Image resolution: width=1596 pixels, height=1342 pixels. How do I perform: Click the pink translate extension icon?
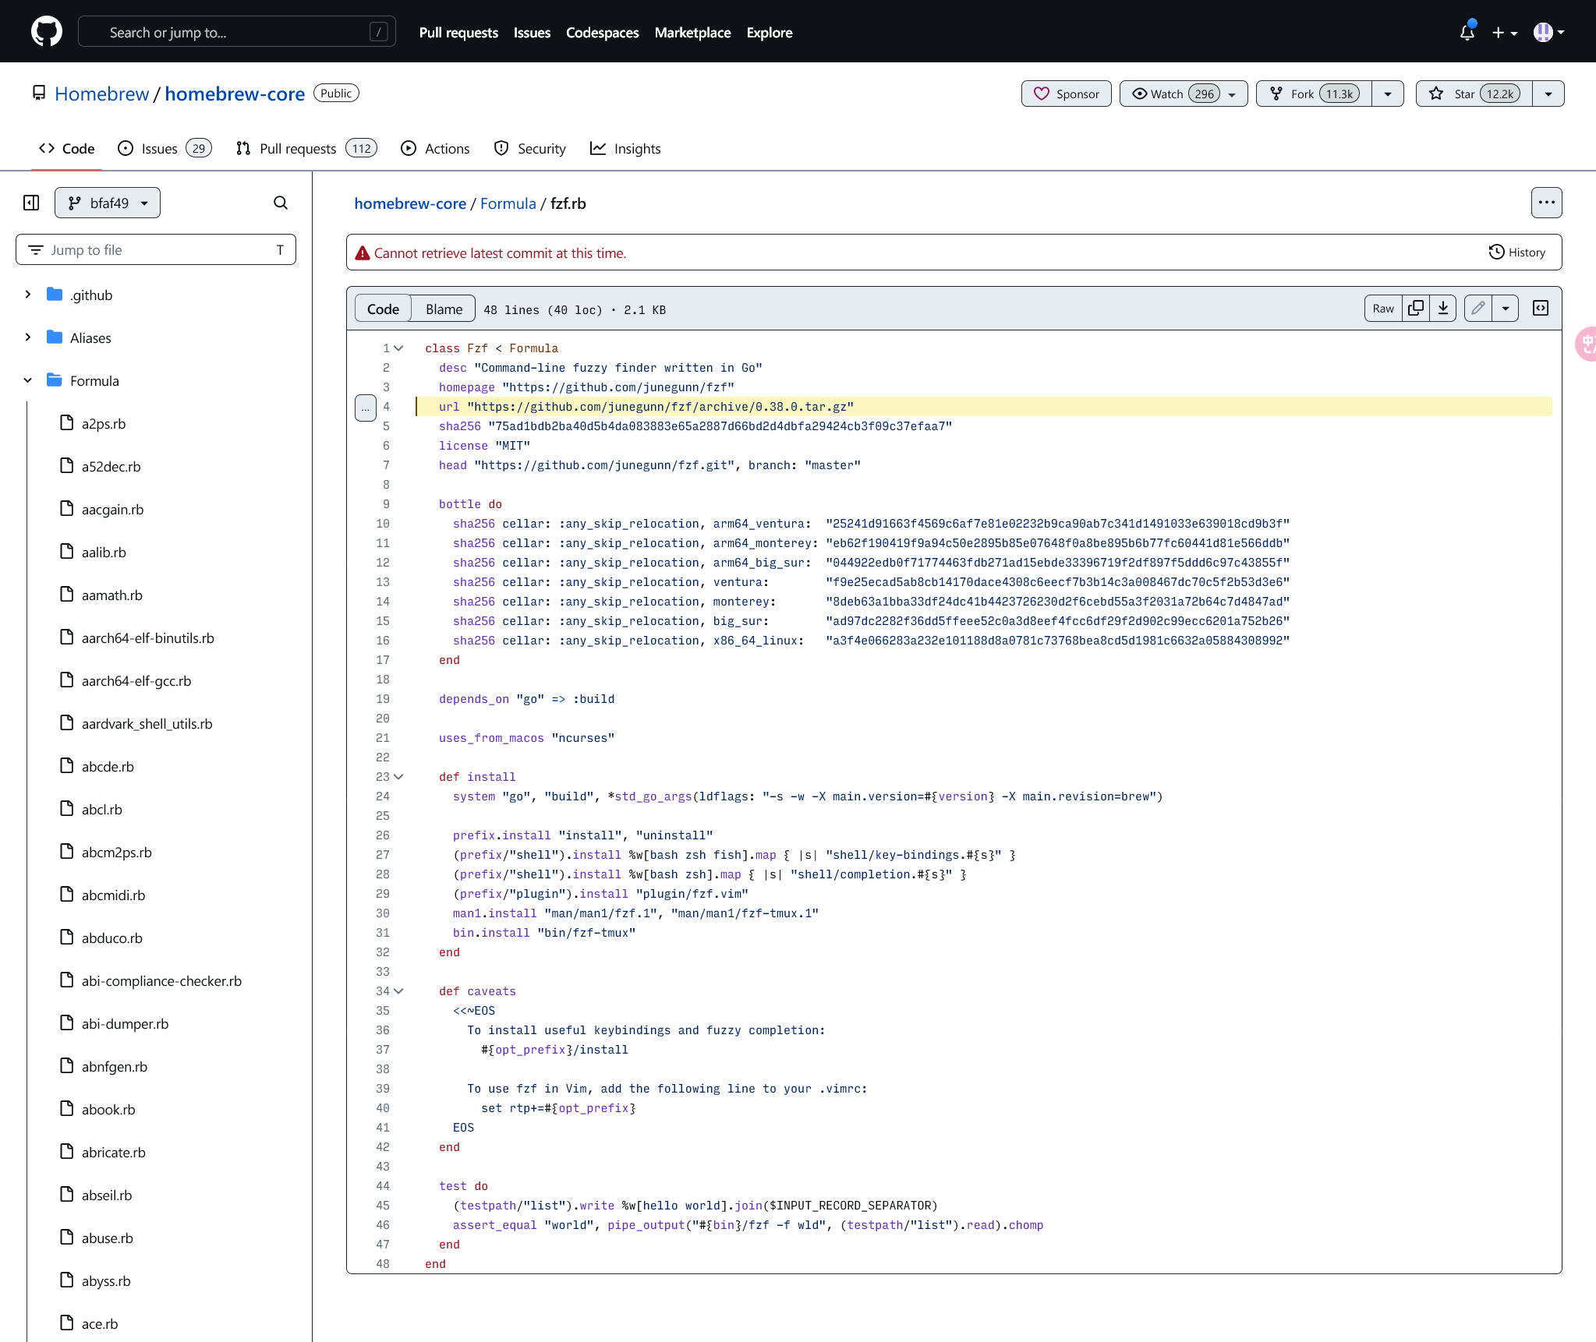pyautogui.click(x=1586, y=344)
